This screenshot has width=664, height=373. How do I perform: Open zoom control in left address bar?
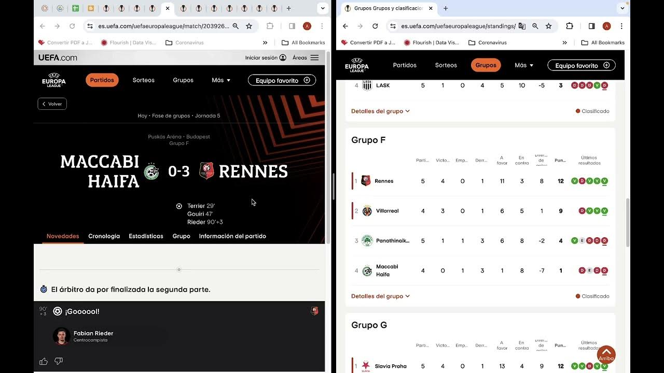[x=236, y=26]
